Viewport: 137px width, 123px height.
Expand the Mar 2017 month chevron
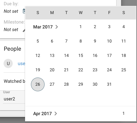(x=57, y=27)
